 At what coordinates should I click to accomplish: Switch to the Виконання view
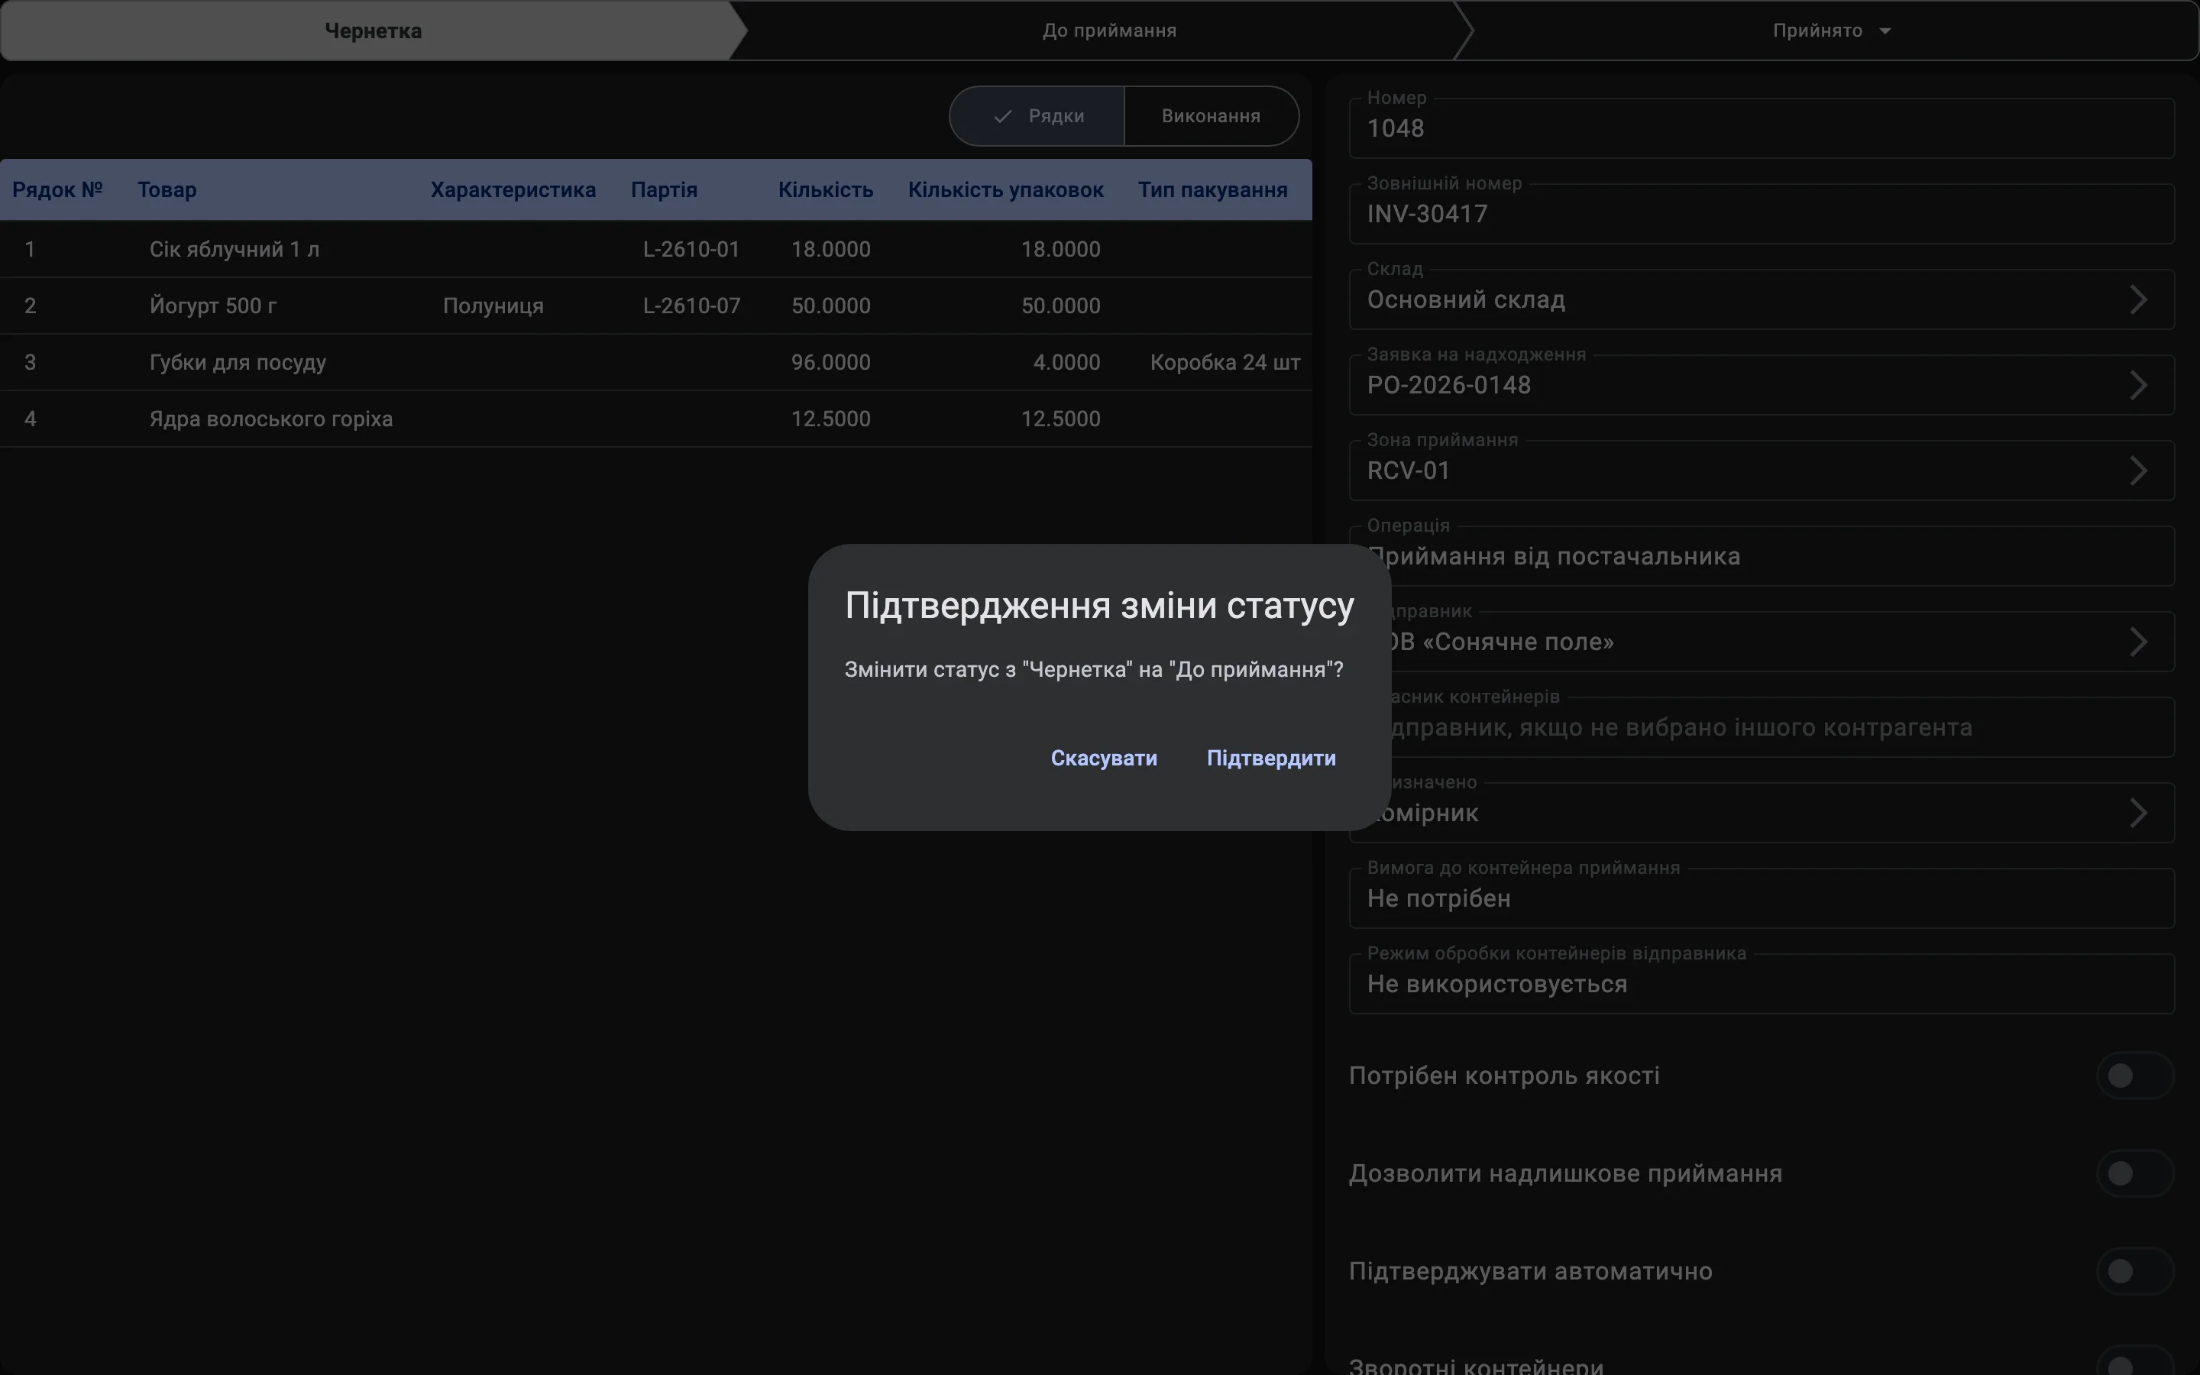1211,116
